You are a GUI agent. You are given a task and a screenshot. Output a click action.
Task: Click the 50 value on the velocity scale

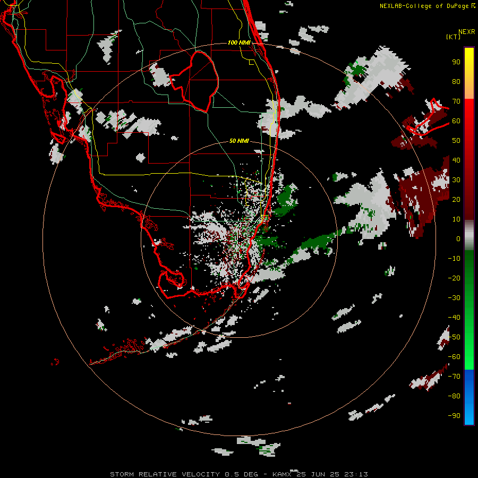[456, 141]
